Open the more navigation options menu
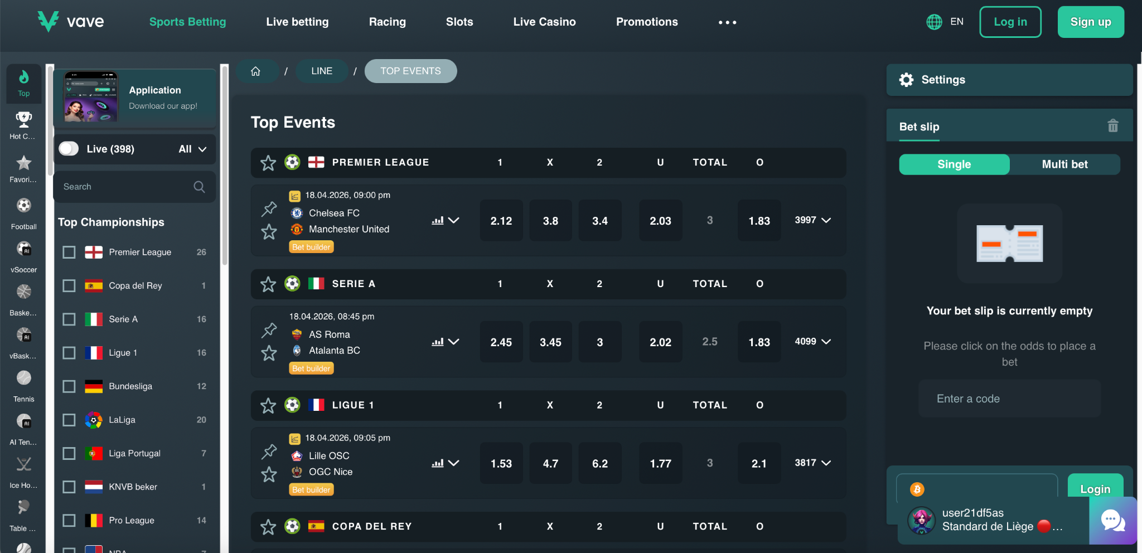Viewport: 1142px width, 553px height. (727, 22)
